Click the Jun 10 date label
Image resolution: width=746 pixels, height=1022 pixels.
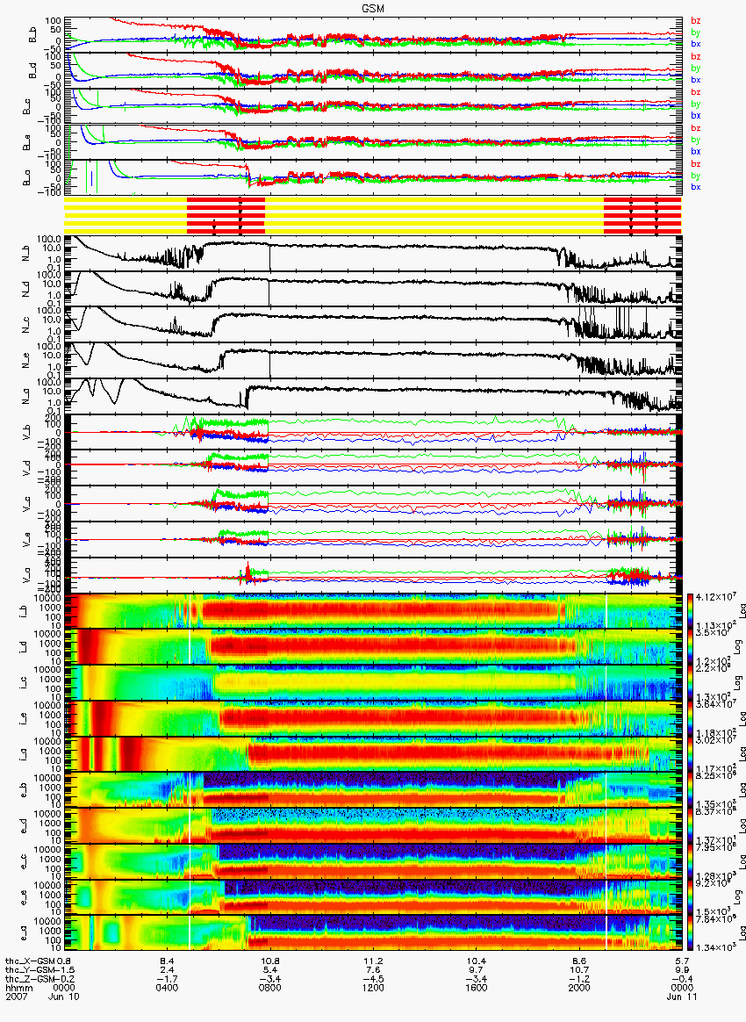click(x=64, y=997)
